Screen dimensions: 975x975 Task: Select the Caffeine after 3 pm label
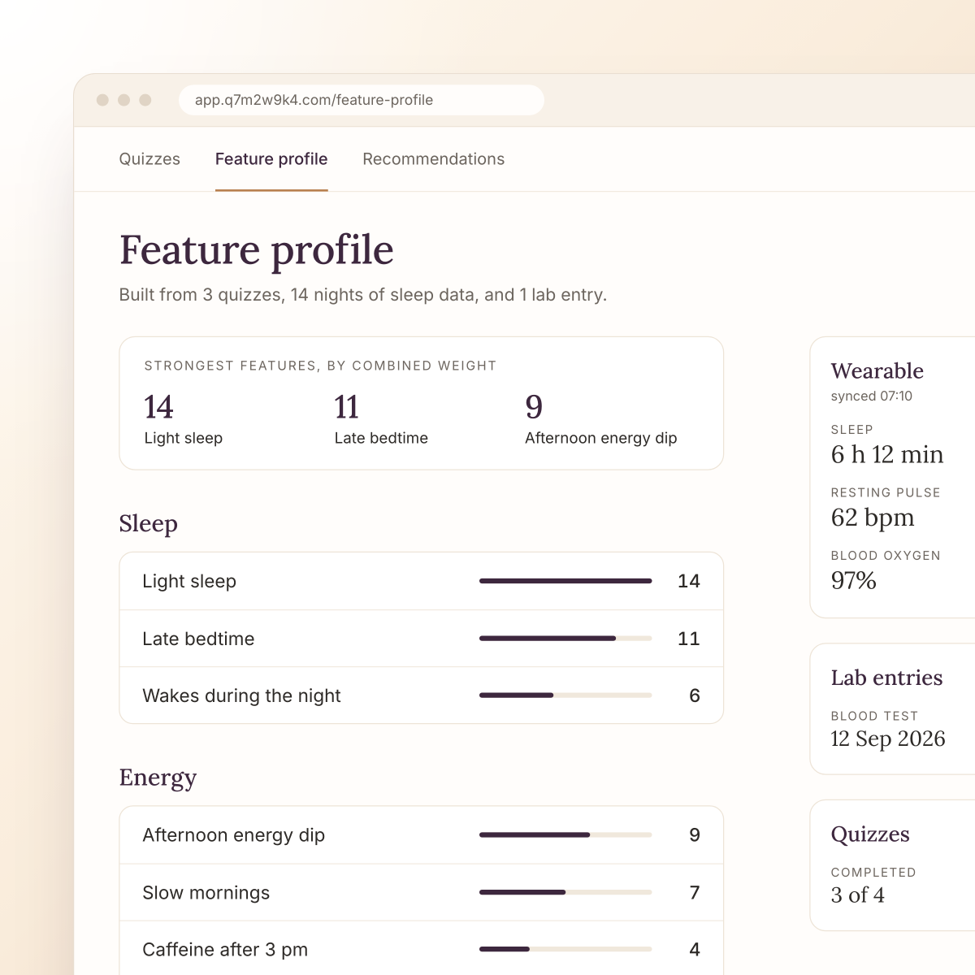[225, 949]
